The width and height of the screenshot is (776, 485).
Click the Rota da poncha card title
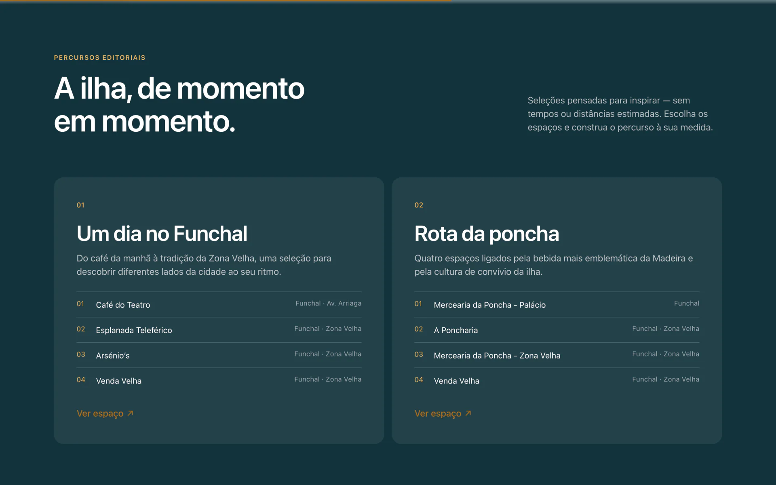(487, 234)
